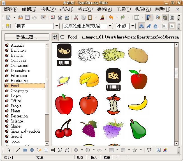Toggle Italic formatting
This screenshot has height=161, width=183.
[149, 26]
